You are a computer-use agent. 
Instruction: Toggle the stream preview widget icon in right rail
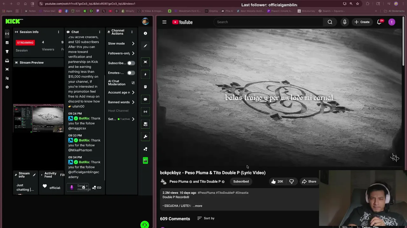[145, 62]
